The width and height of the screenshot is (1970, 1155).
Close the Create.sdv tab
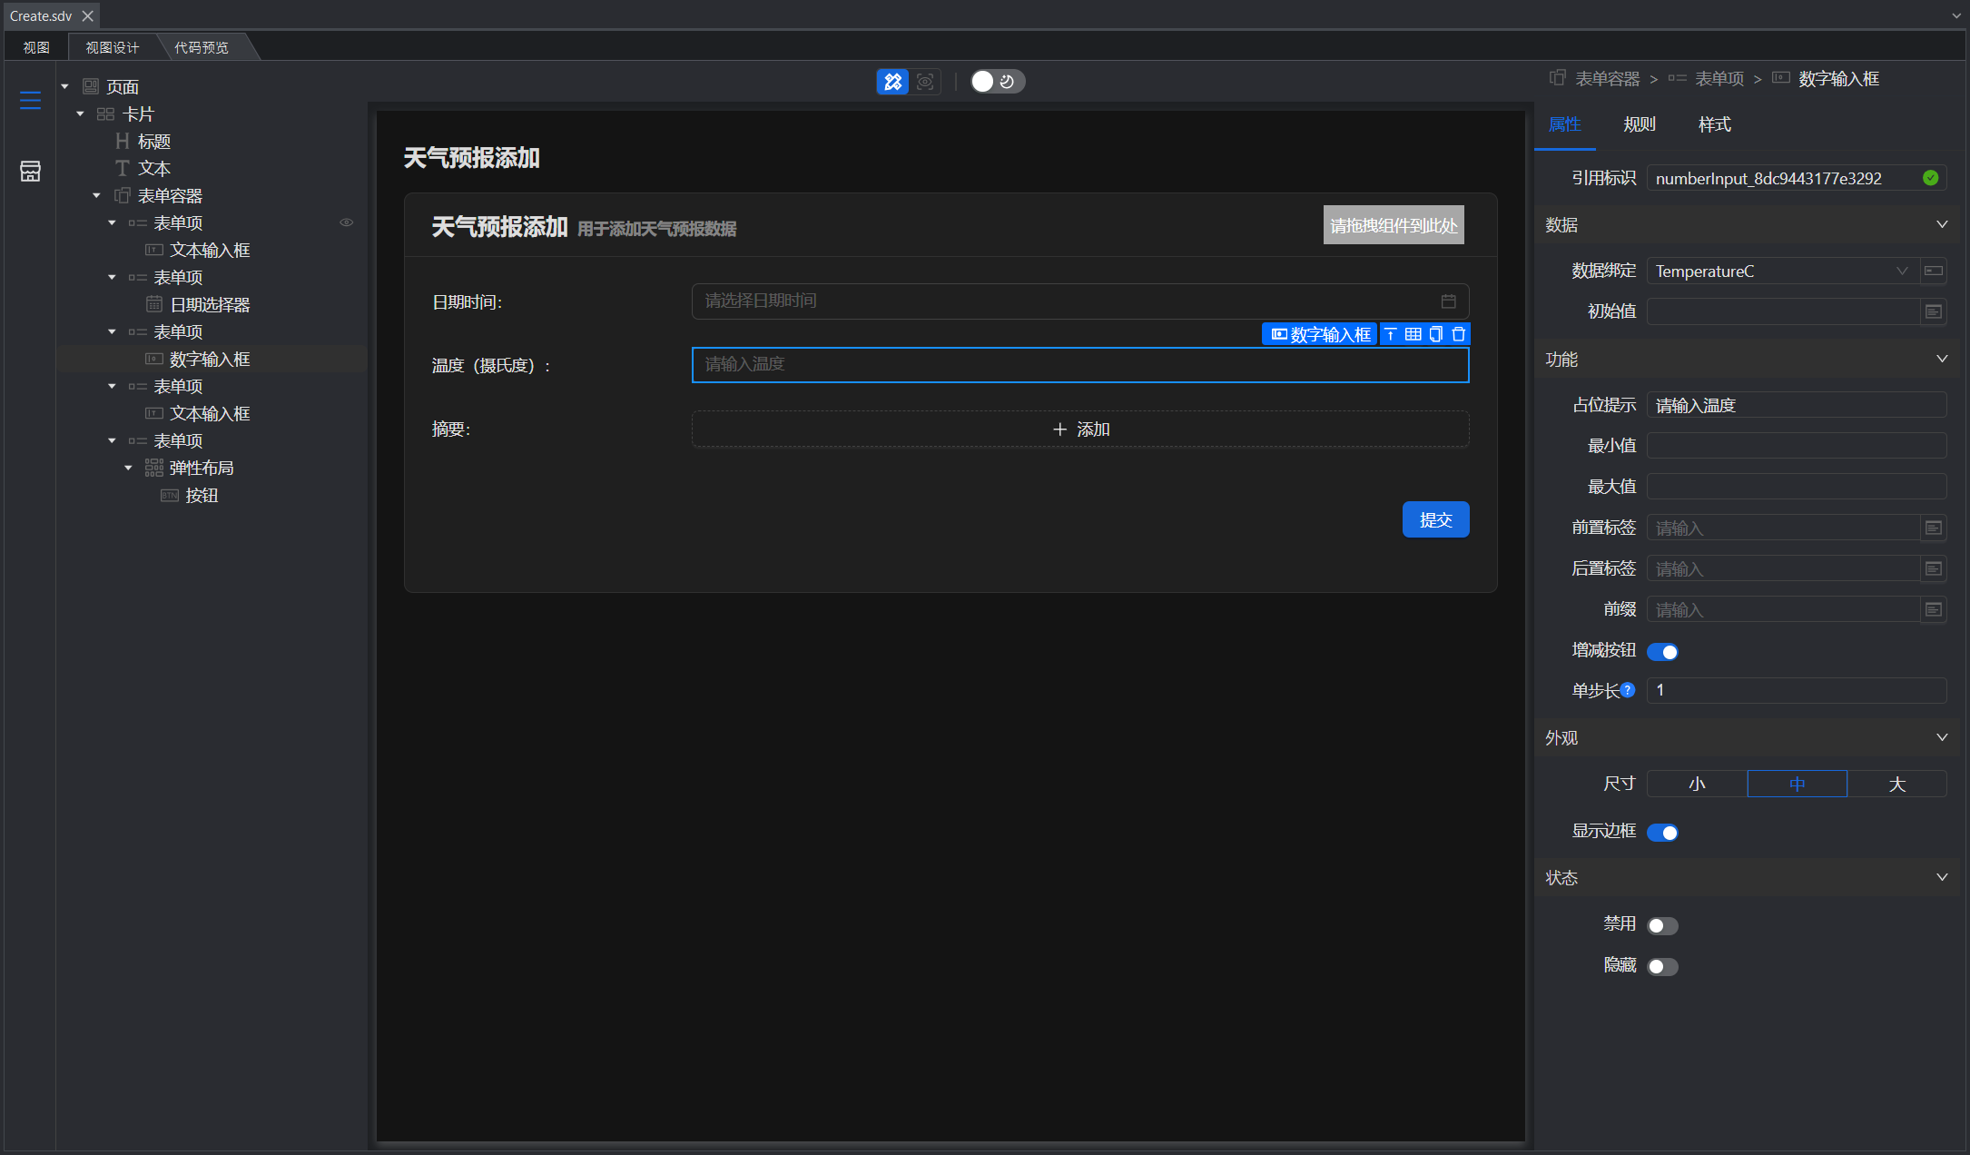click(x=87, y=15)
